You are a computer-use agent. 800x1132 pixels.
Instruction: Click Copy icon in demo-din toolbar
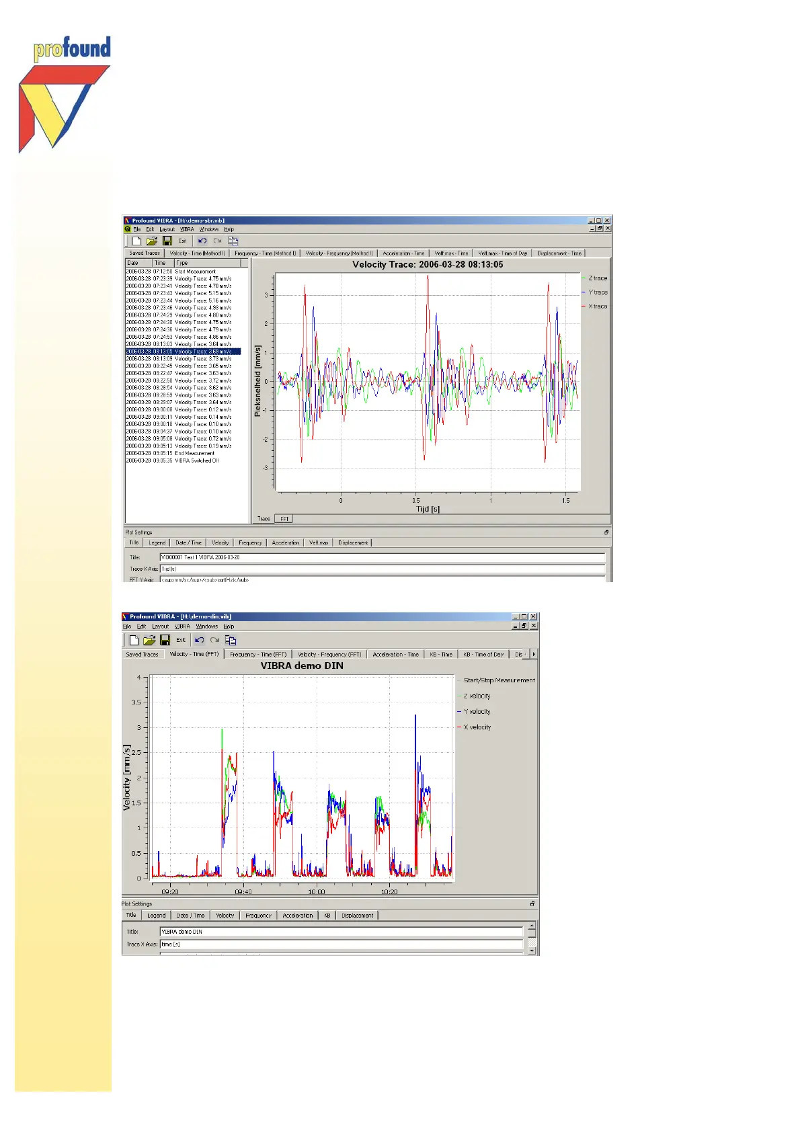tap(231, 640)
